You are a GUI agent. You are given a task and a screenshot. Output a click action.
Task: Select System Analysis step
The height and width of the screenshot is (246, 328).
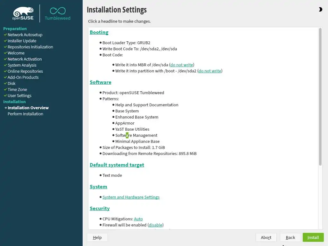22,65
